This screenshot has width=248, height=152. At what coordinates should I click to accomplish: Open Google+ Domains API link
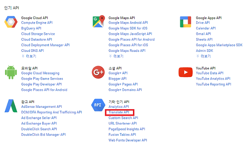(x=125, y=90)
